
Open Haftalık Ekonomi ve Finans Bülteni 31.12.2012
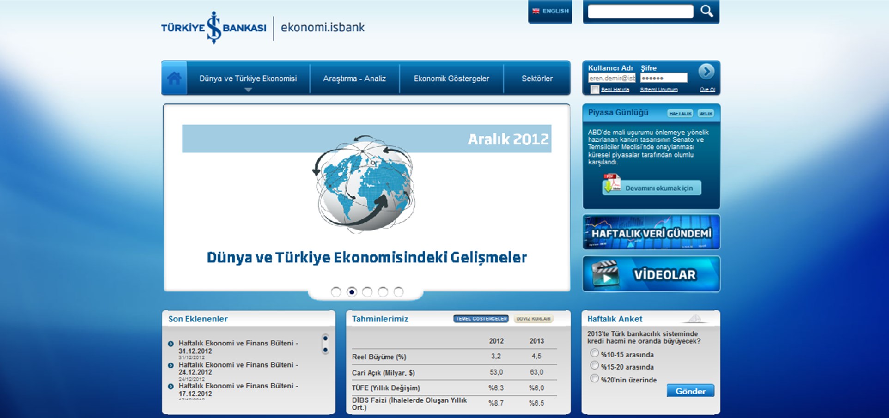coord(238,347)
